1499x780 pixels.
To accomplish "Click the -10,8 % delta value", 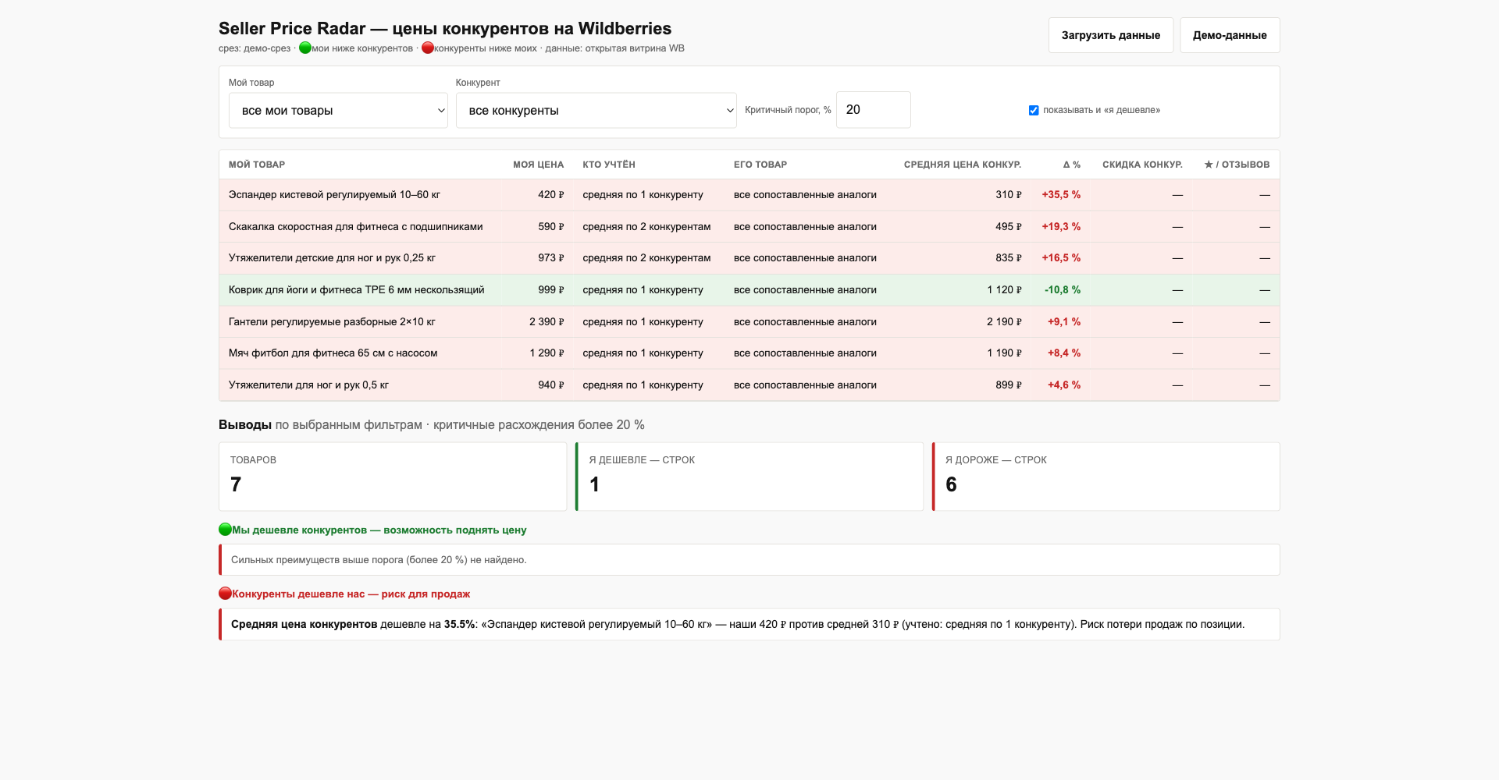I will [1063, 290].
